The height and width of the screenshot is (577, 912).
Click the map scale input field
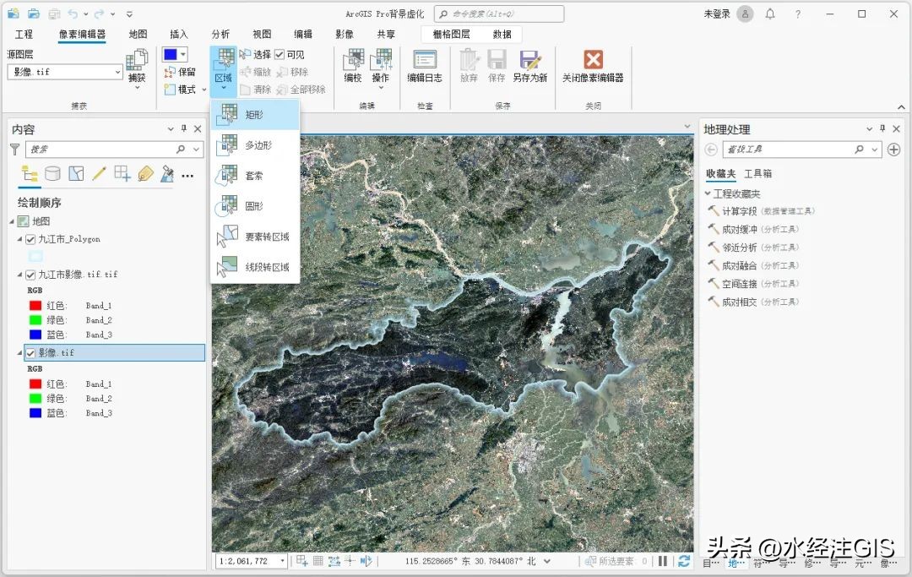click(249, 559)
